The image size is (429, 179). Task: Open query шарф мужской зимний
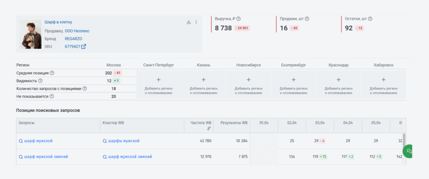click(46, 157)
